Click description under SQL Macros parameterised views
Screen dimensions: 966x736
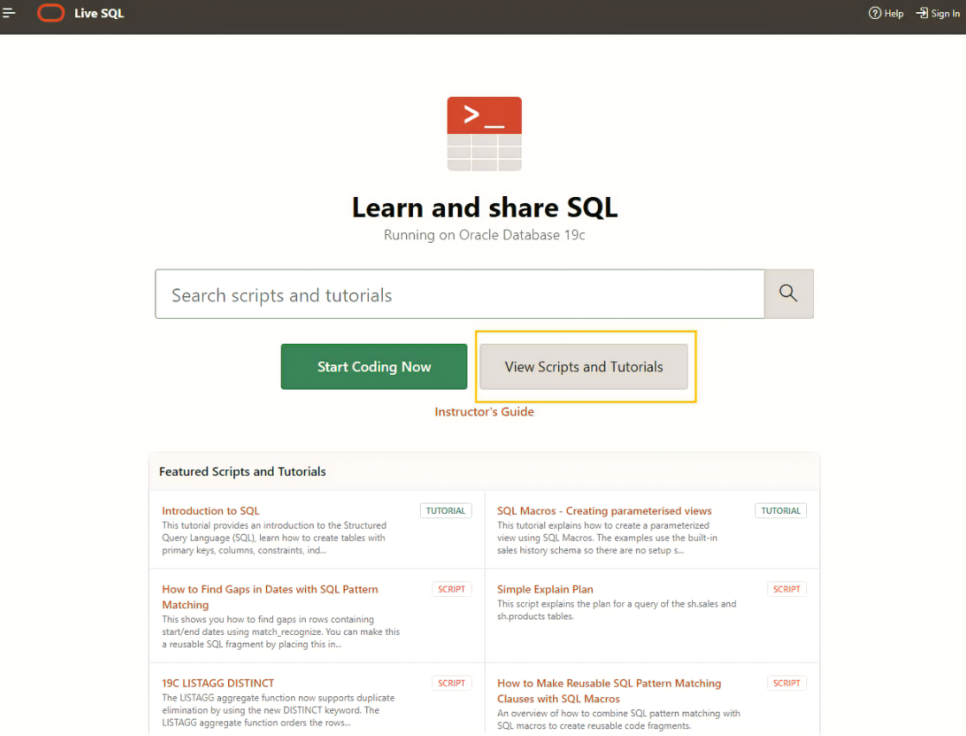click(607, 537)
